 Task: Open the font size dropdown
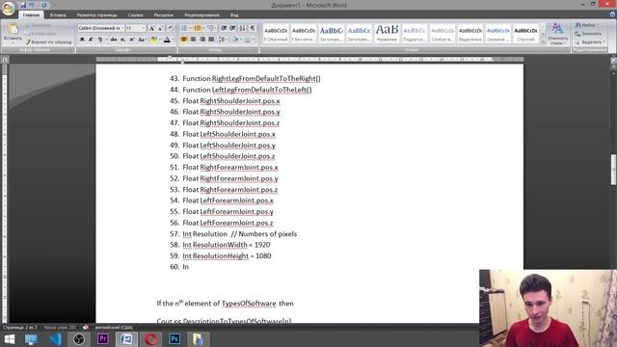click(x=143, y=28)
